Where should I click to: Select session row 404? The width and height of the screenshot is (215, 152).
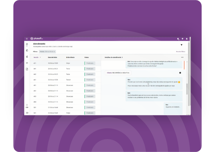click(65, 102)
